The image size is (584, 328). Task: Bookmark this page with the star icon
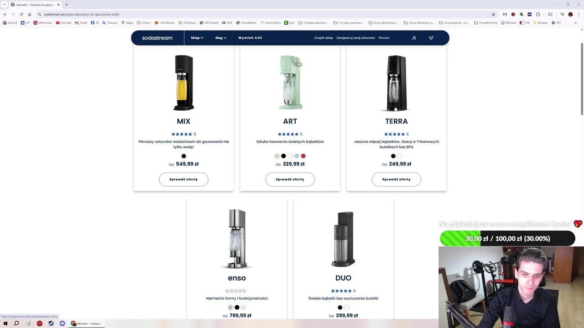point(493,14)
